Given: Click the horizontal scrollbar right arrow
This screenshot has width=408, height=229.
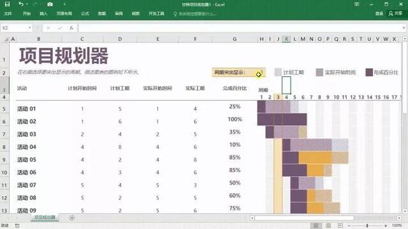Looking at the screenshot, I should tap(399, 218).
